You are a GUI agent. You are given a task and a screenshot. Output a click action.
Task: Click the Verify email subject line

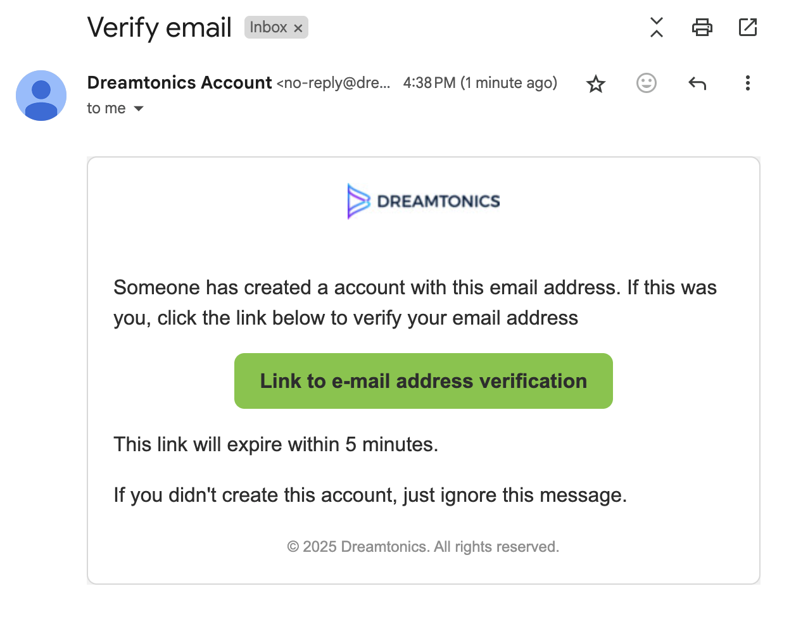tap(159, 27)
